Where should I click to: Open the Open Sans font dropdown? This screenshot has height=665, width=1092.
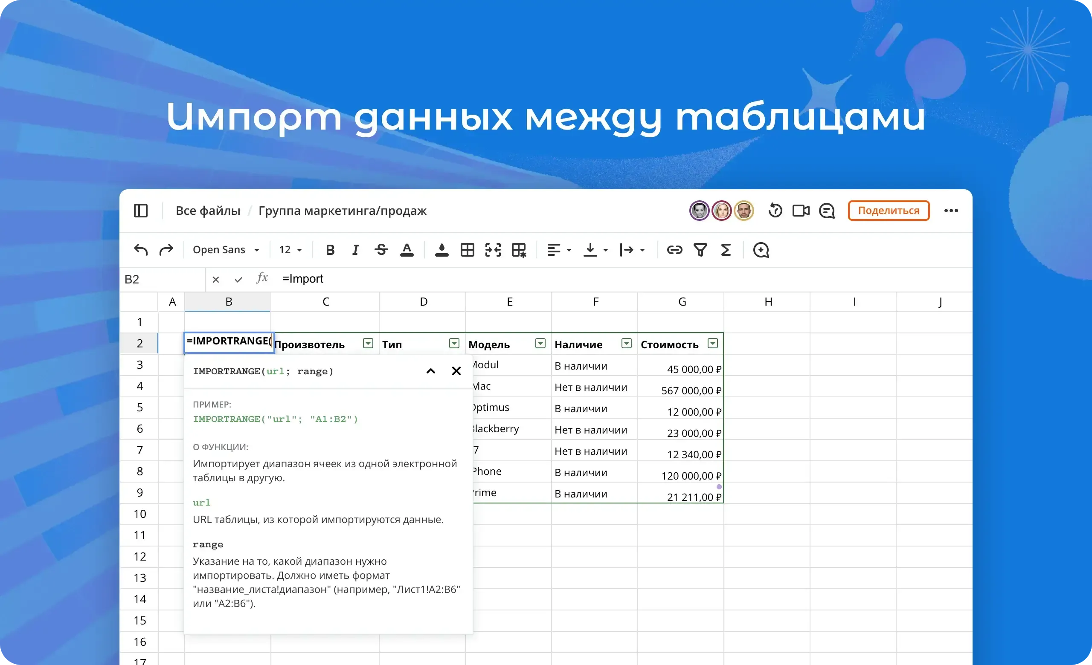226,250
